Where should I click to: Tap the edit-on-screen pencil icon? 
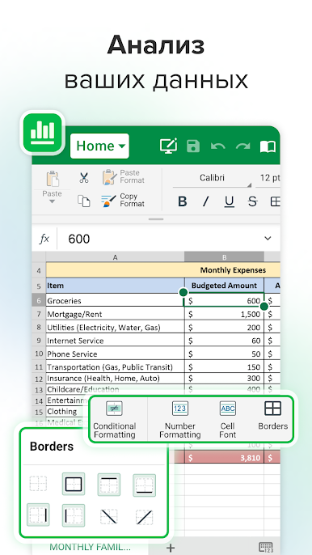coord(168,146)
